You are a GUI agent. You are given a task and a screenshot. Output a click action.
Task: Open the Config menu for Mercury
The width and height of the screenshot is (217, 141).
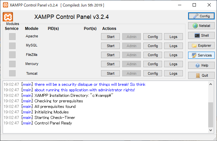coord(153,64)
